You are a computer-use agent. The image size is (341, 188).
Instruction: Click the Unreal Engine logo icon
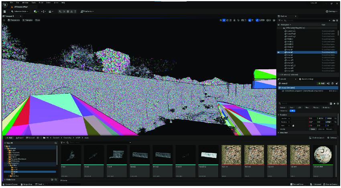coord(5,4)
